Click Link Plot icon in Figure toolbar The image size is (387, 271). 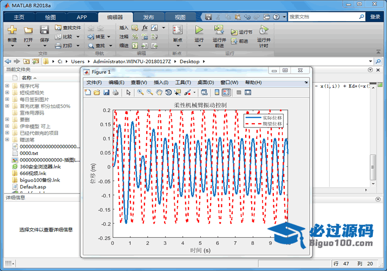pyautogui.click(x=204, y=92)
